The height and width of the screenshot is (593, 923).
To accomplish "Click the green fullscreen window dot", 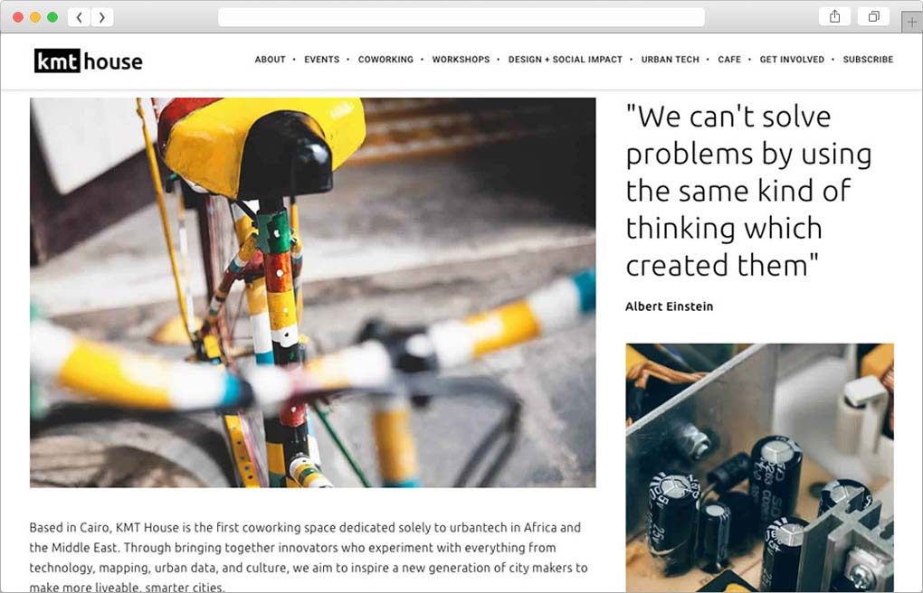I will (52, 17).
